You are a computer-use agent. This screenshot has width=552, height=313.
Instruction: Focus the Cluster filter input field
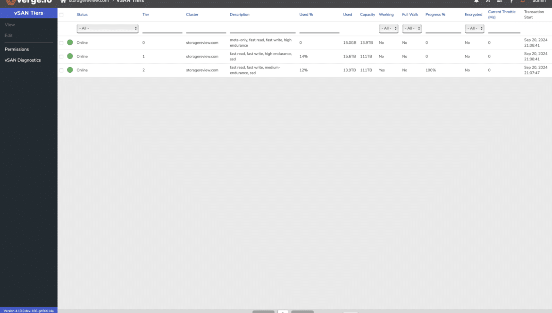206,28
